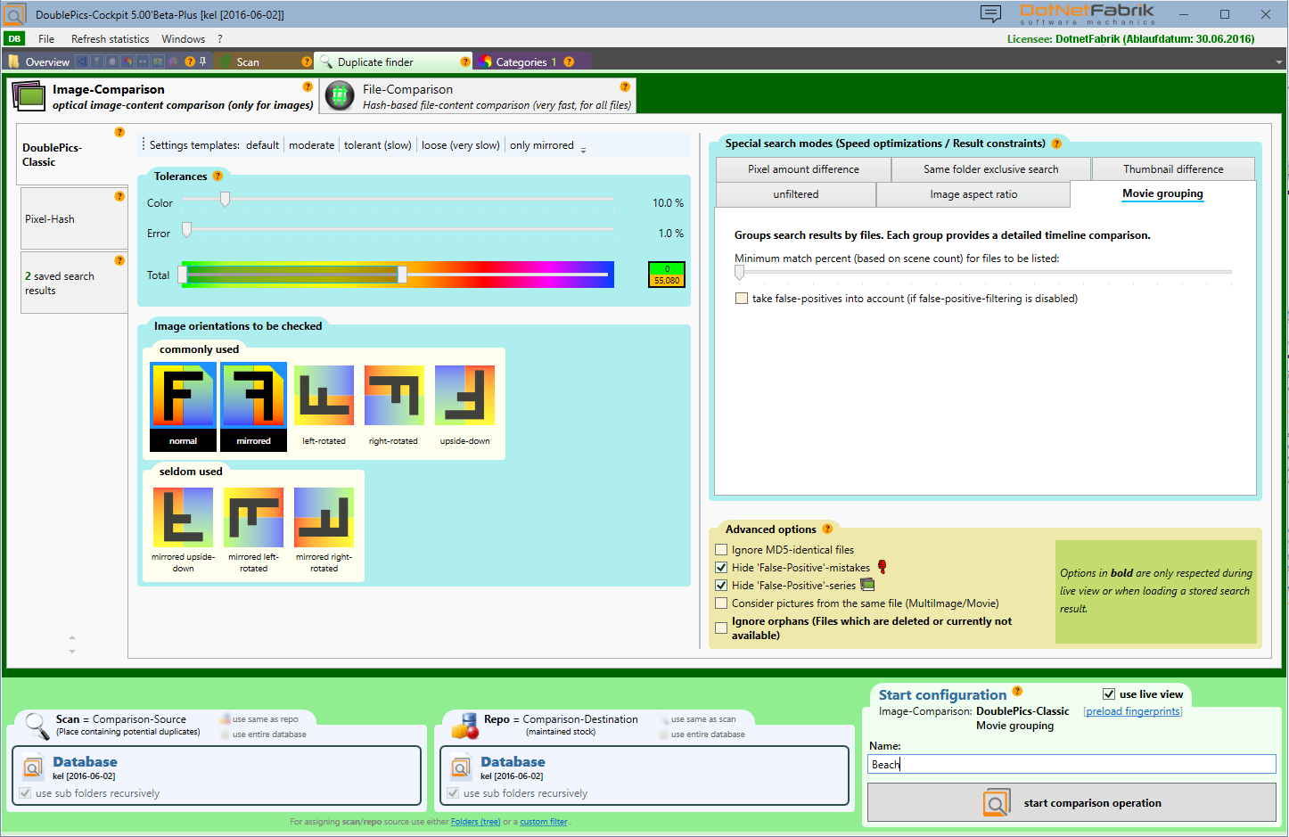The height and width of the screenshot is (837, 1289).
Task: Click Repo database file icon
Action: tap(461, 767)
